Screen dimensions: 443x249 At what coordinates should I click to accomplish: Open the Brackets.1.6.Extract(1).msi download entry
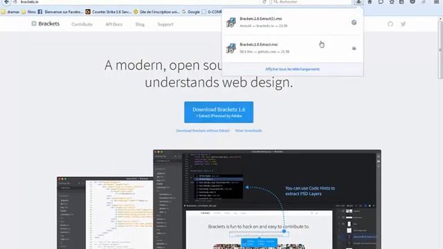292,22
